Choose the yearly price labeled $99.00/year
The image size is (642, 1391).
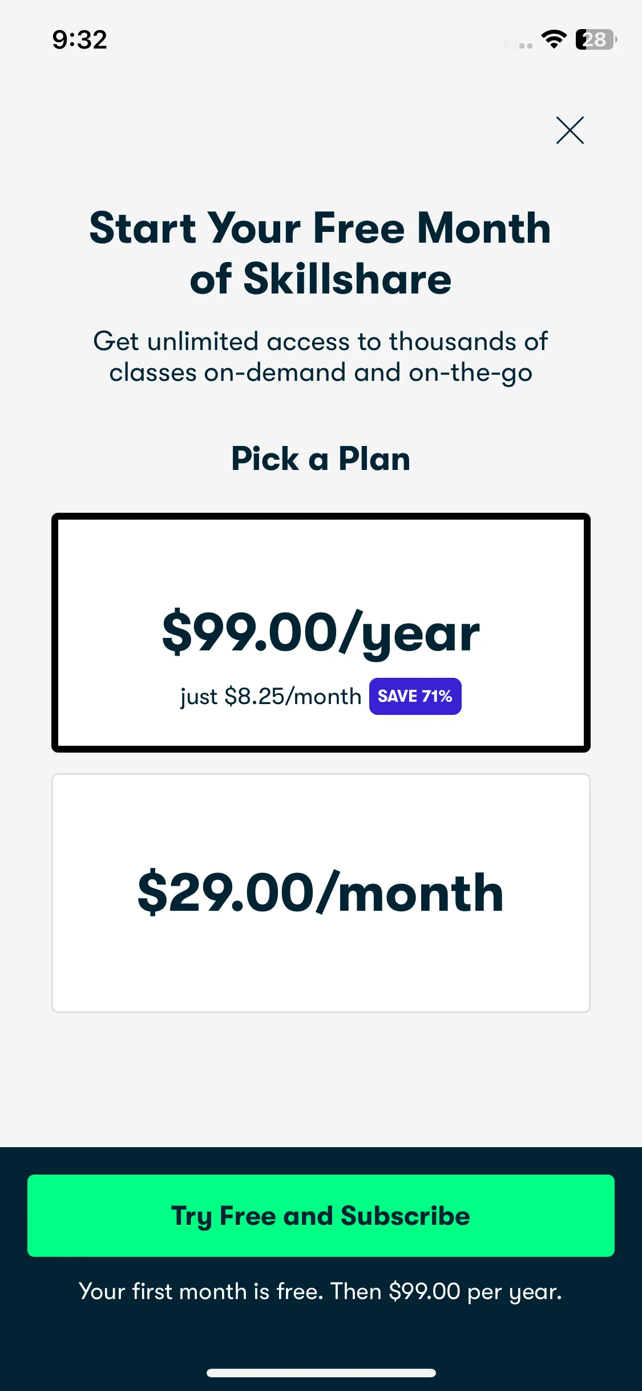coord(321,633)
